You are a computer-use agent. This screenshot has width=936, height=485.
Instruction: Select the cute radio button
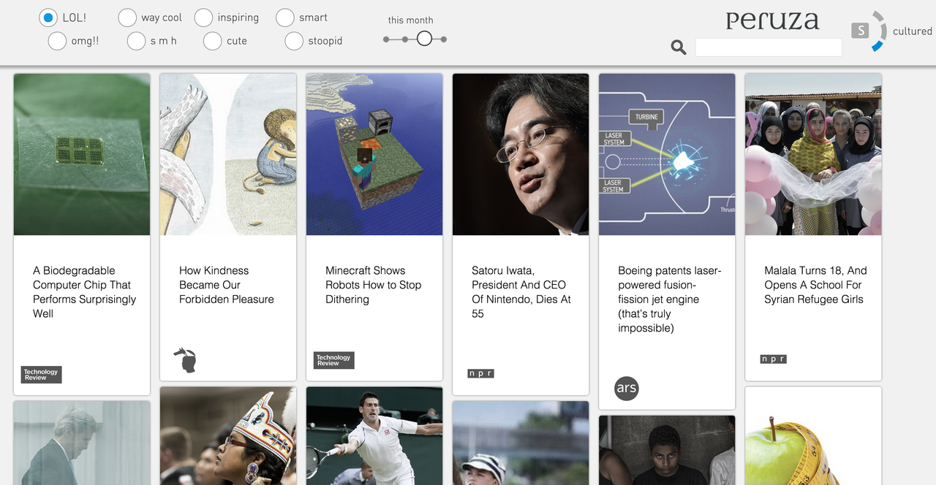(212, 41)
